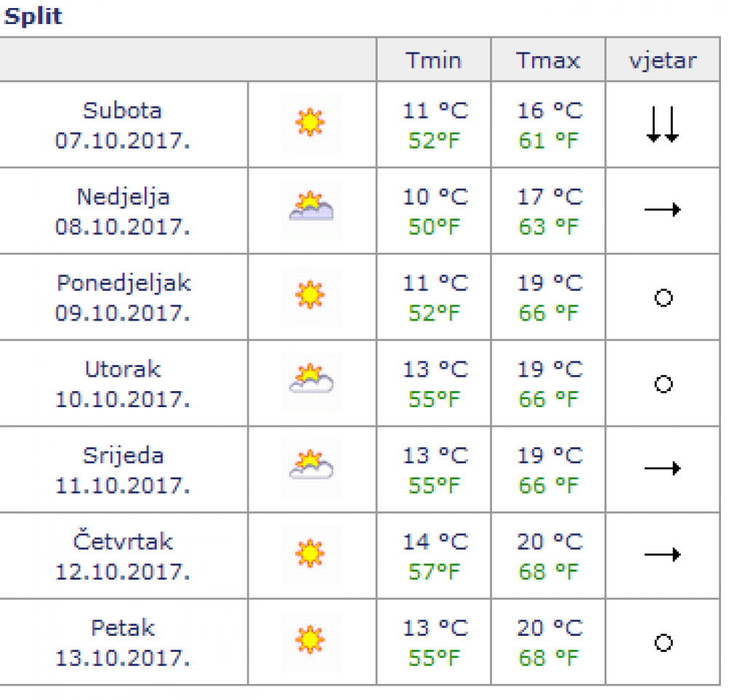Select the Srijeda 11.10.2017 date cell
The image size is (729, 700).
(x=123, y=470)
